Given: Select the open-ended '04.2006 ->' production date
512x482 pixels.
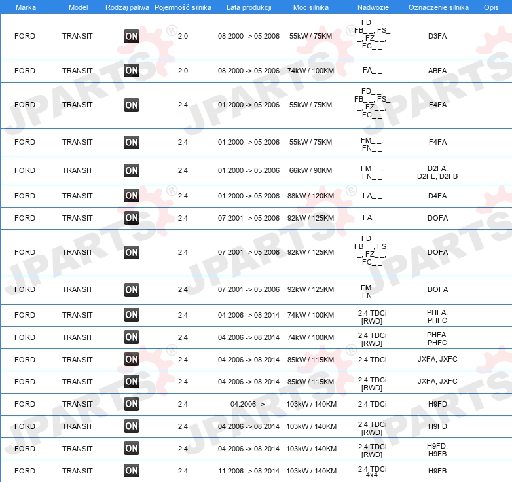Looking at the screenshot, I should (247, 404).
